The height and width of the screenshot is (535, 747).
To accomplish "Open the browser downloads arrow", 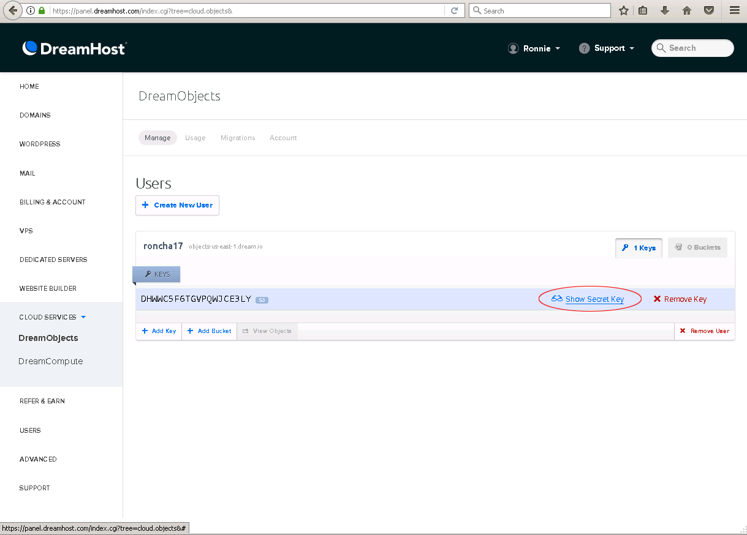I will click(x=665, y=10).
